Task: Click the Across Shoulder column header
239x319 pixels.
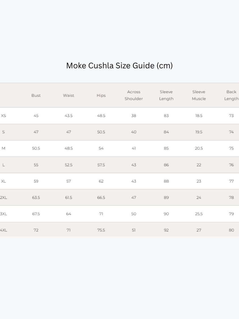Action: [x=134, y=95]
